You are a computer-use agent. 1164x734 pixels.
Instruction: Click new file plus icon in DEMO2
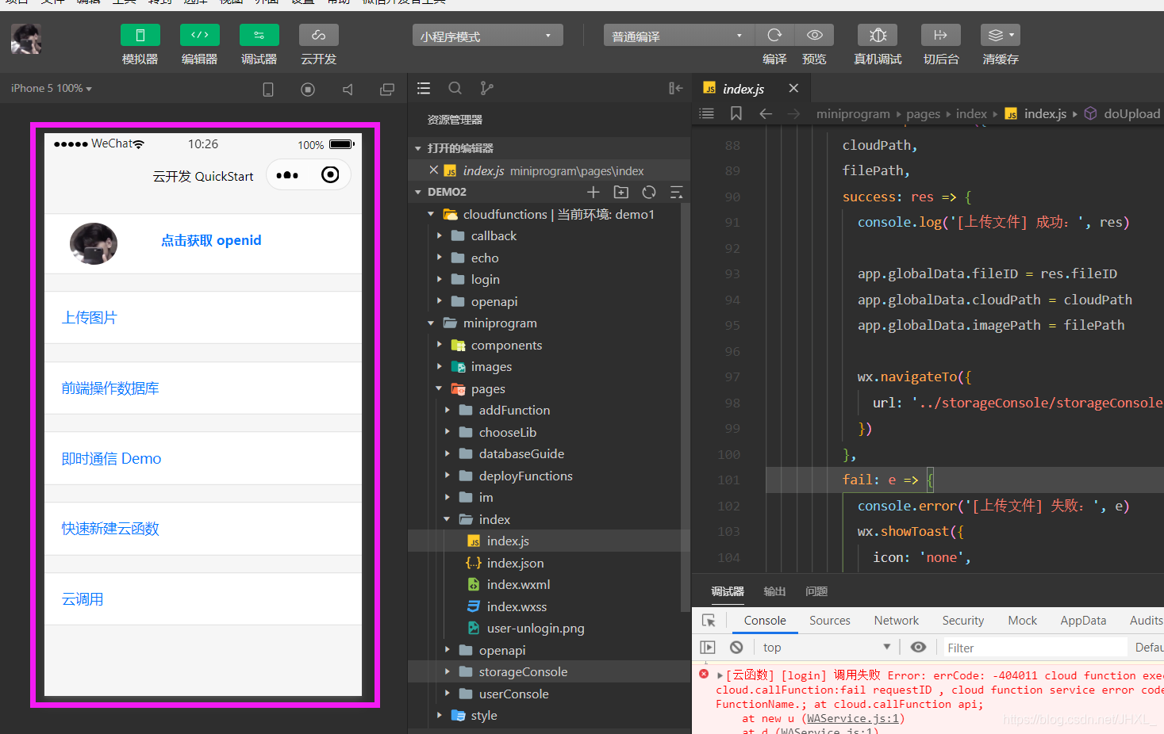pyautogui.click(x=593, y=192)
